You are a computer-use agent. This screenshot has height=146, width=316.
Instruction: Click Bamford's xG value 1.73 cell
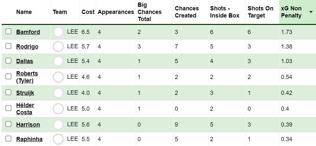tap(297, 32)
